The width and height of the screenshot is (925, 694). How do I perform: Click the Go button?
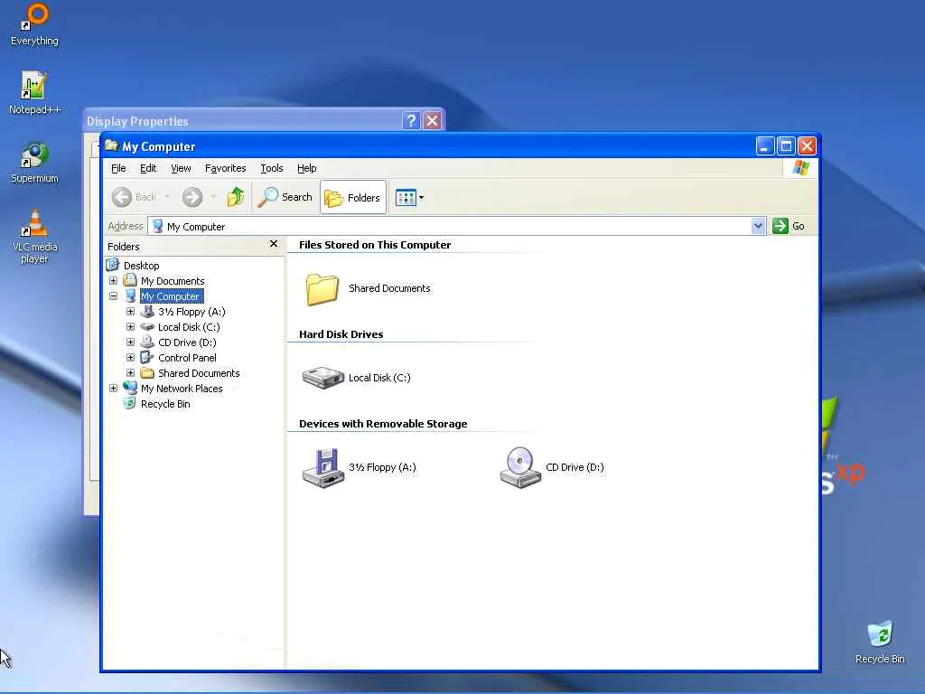tap(789, 226)
